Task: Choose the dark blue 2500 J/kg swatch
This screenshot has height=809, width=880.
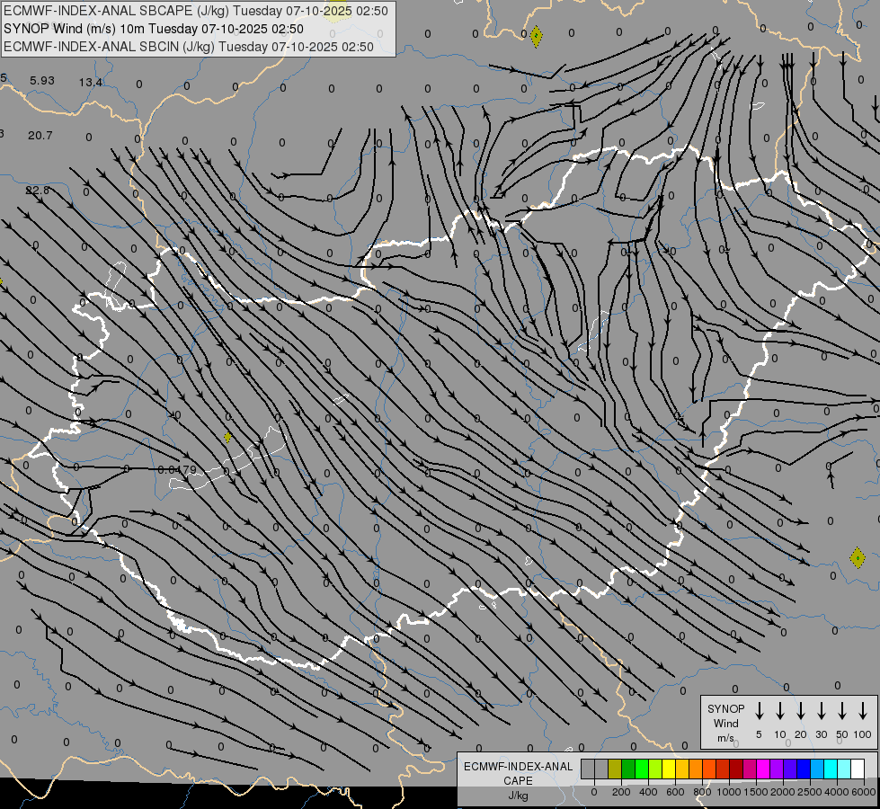Action: click(x=803, y=769)
